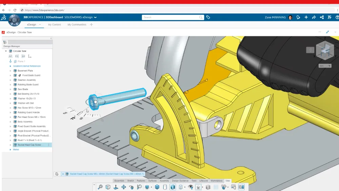Click the Zoom to Fit magnifier tool

[100, 187]
